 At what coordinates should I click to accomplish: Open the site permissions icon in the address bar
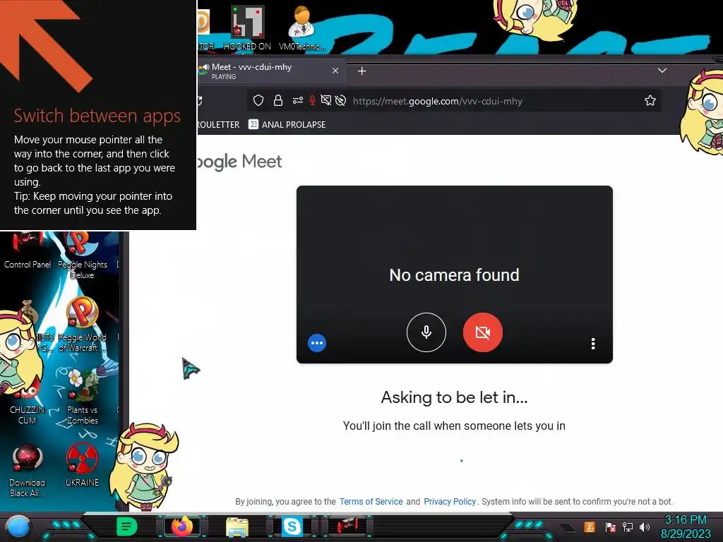[297, 100]
